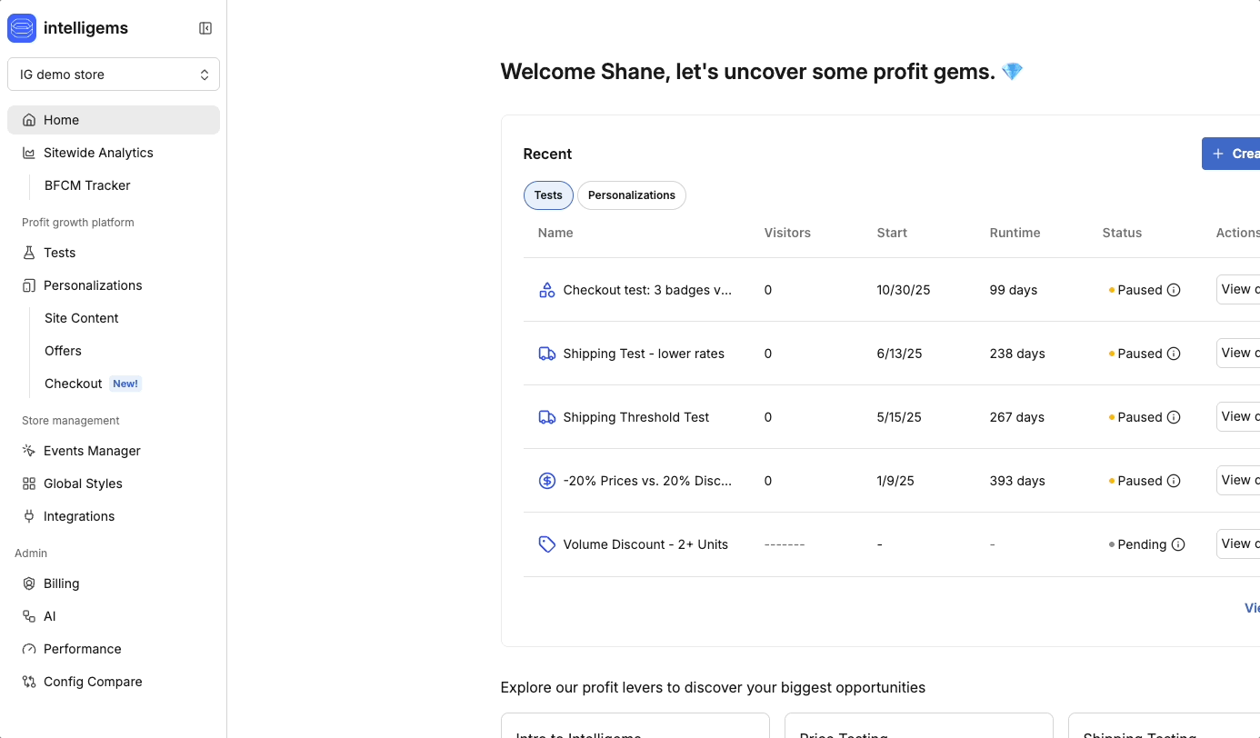Click the truck icon for Shipping Threshold Test
The width and height of the screenshot is (1260, 738).
(x=546, y=417)
